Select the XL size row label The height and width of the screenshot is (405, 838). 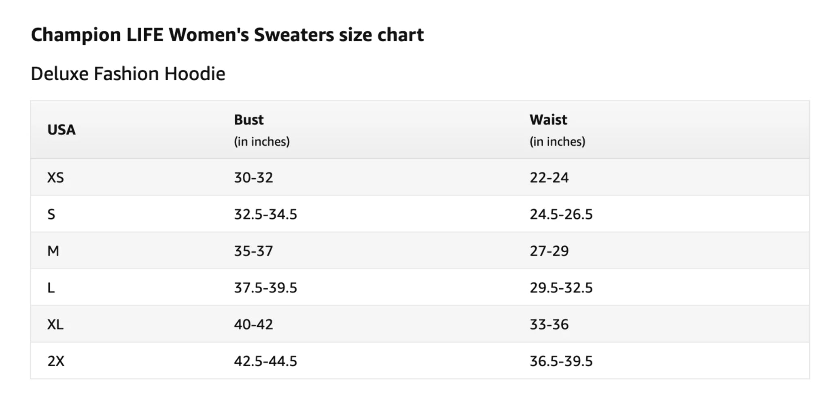(55, 324)
